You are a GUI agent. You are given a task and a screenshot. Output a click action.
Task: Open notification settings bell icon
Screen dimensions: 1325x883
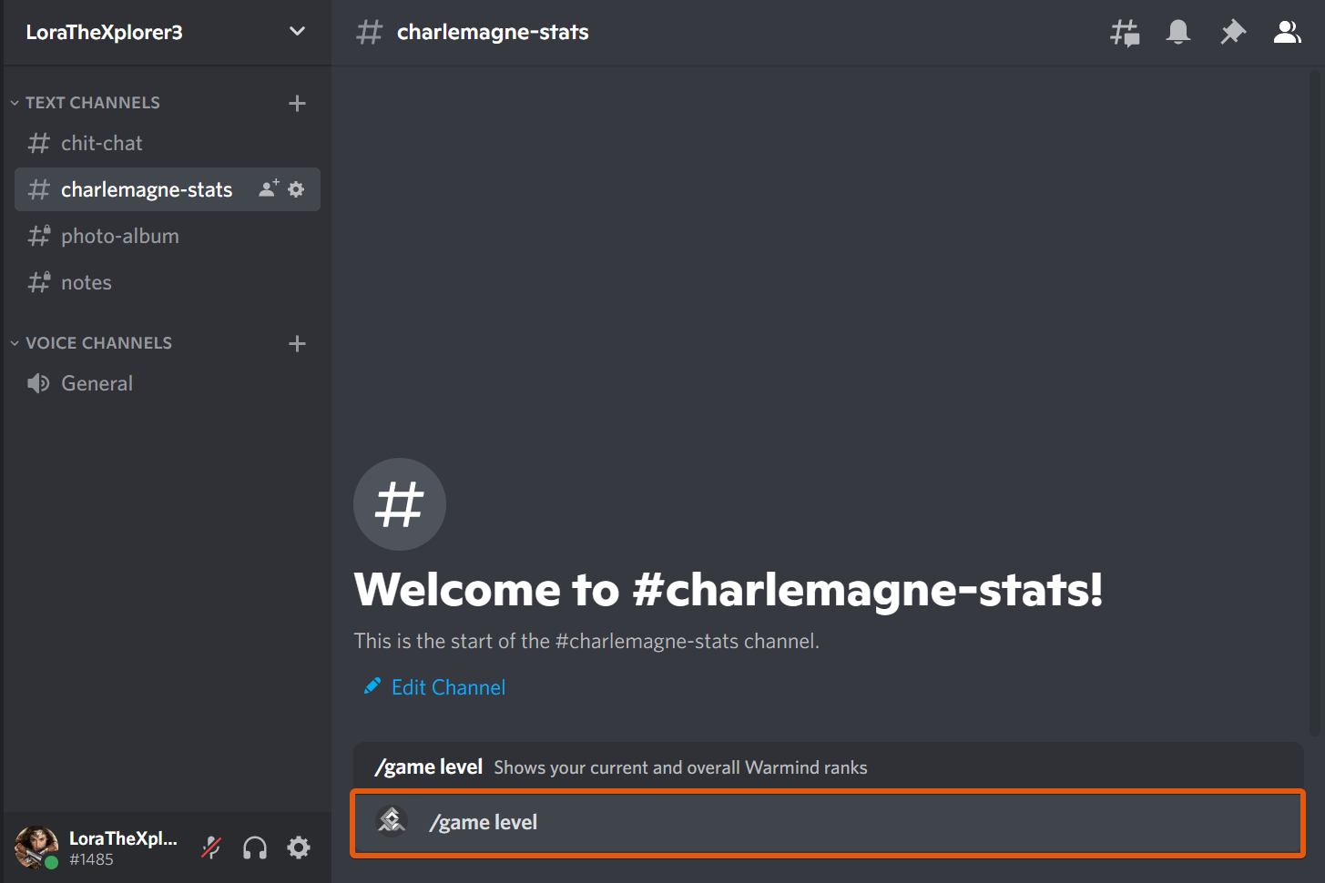pyautogui.click(x=1178, y=33)
